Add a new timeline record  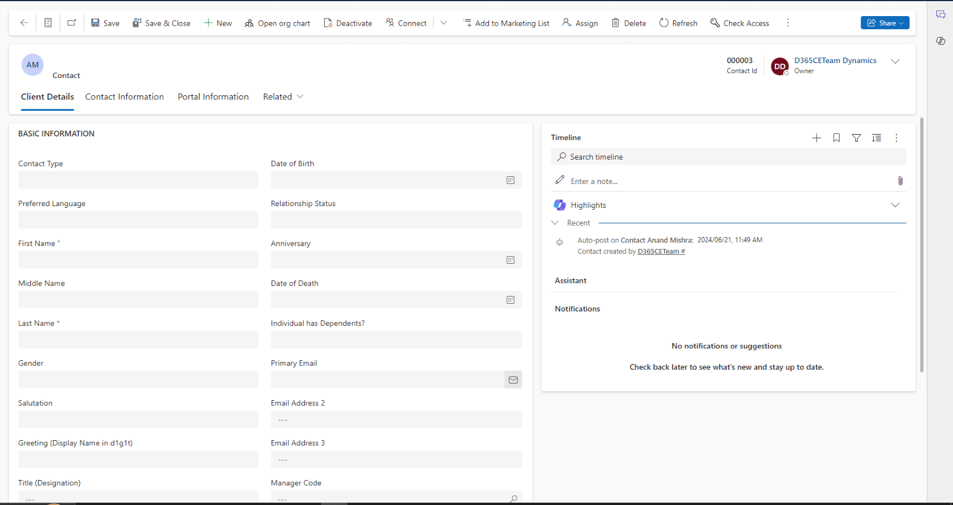(817, 138)
